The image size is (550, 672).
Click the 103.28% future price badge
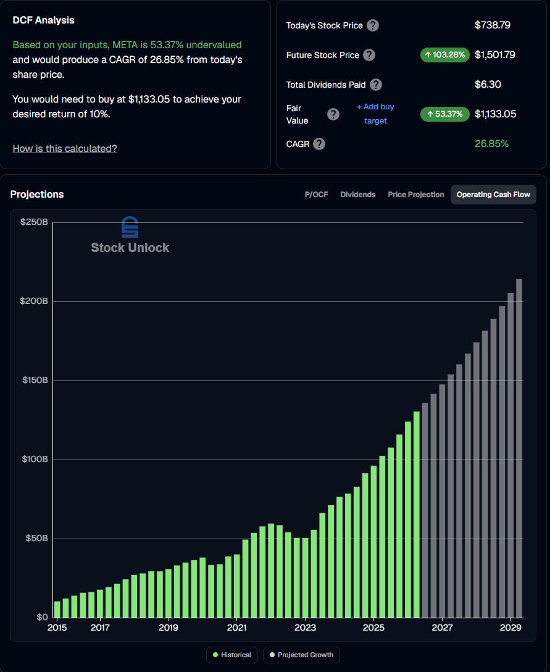pyautogui.click(x=444, y=55)
